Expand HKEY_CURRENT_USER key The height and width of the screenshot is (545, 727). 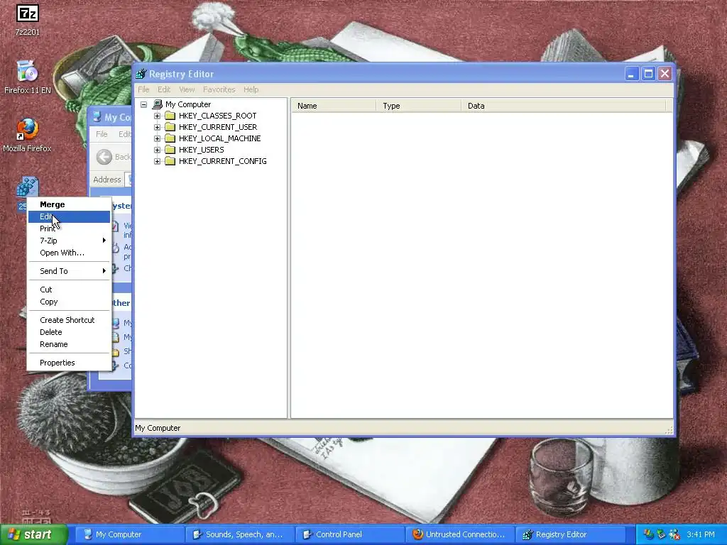tap(157, 127)
